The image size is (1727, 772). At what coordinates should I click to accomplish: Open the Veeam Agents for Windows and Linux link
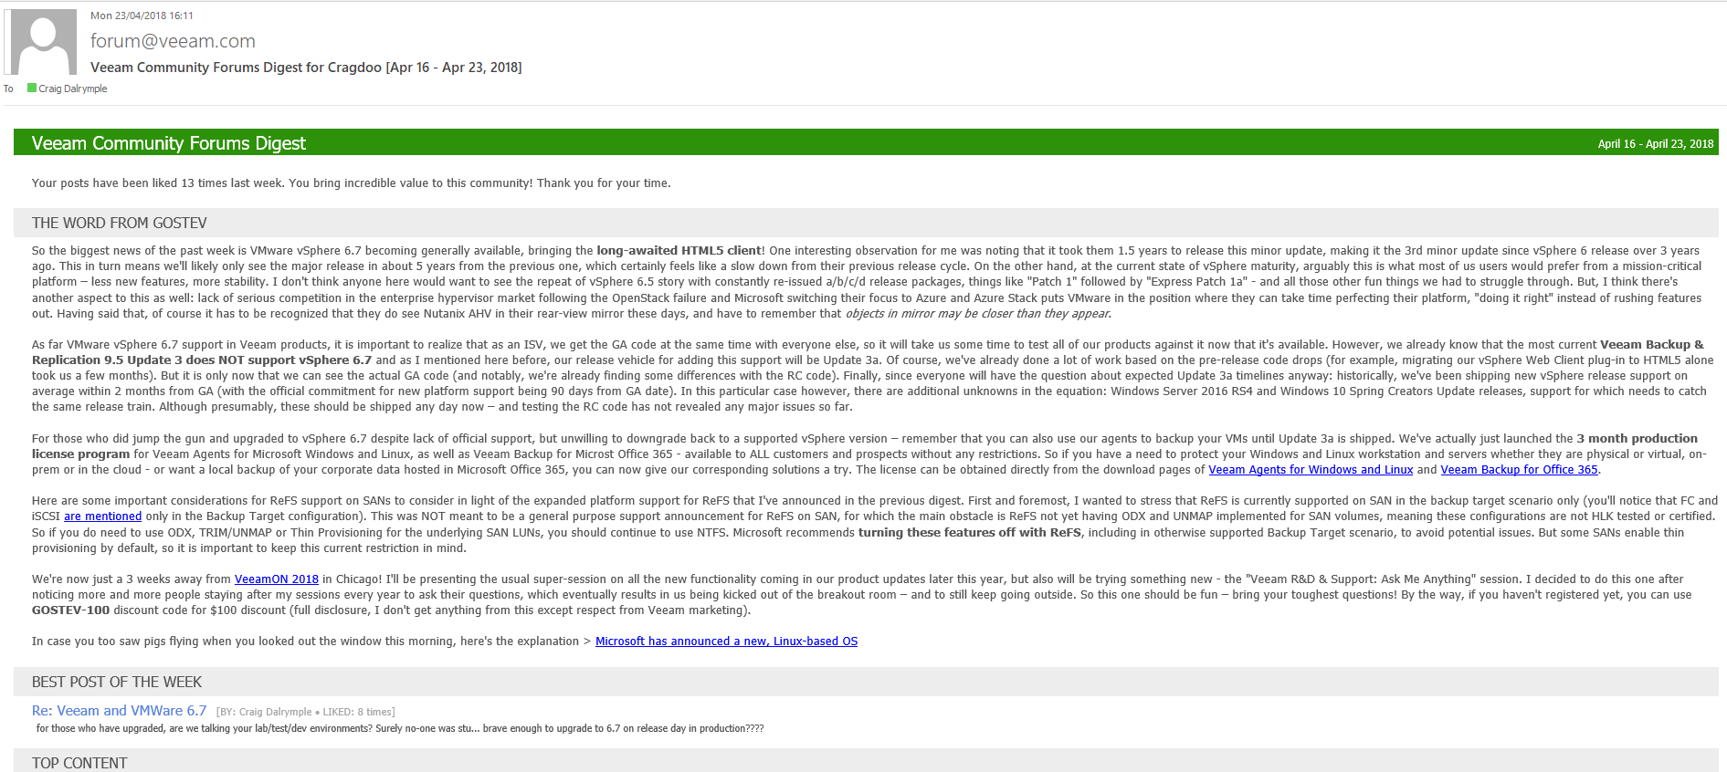pyautogui.click(x=1311, y=470)
